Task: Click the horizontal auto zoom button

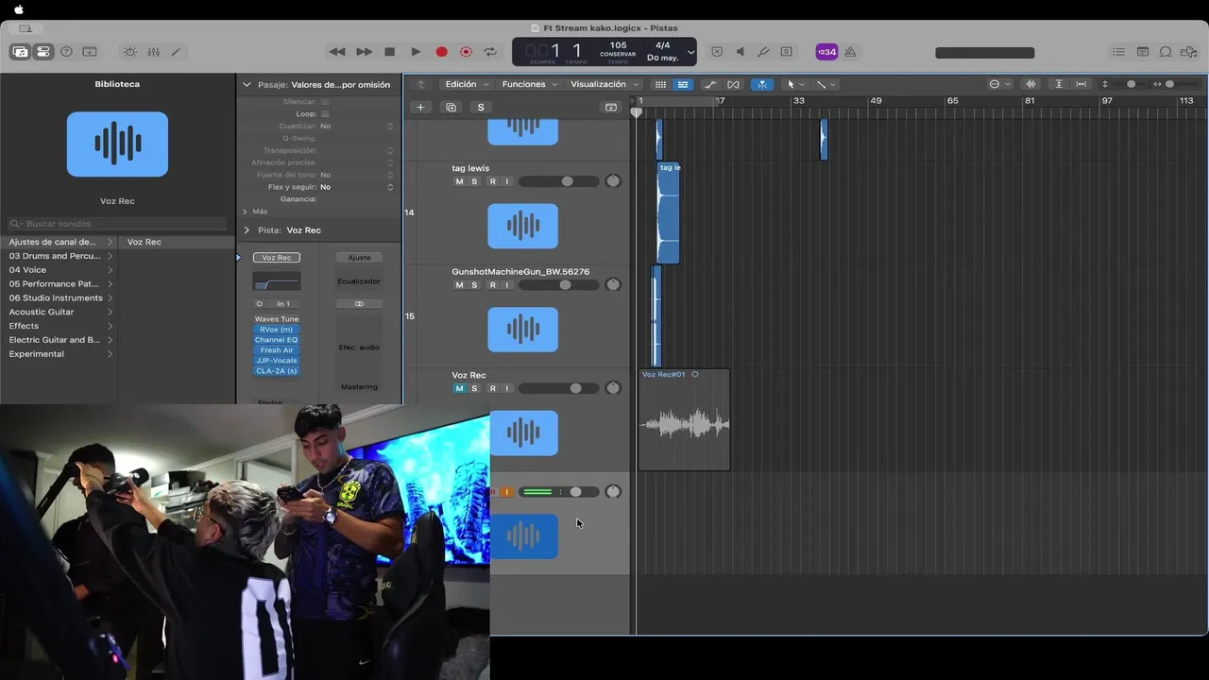Action: 1081,84
